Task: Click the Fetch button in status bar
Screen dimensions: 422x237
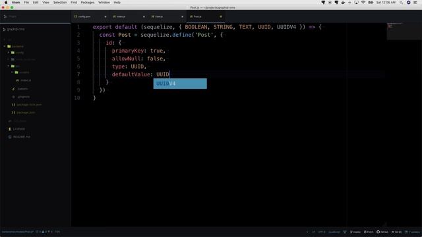Action: click(x=369, y=232)
